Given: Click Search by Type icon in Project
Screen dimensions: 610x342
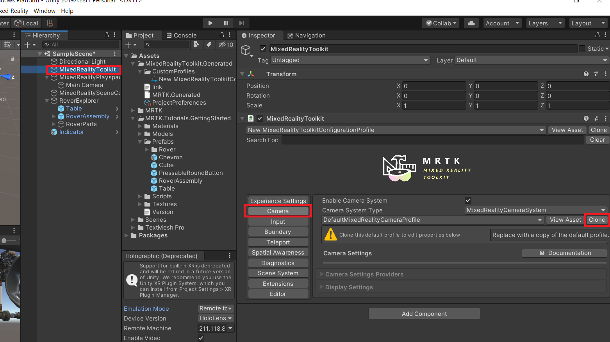Looking at the screenshot, I should [x=196, y=45].
